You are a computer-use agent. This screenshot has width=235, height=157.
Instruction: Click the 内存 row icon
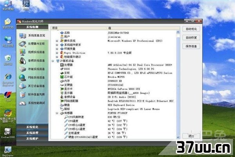(62, 81)
